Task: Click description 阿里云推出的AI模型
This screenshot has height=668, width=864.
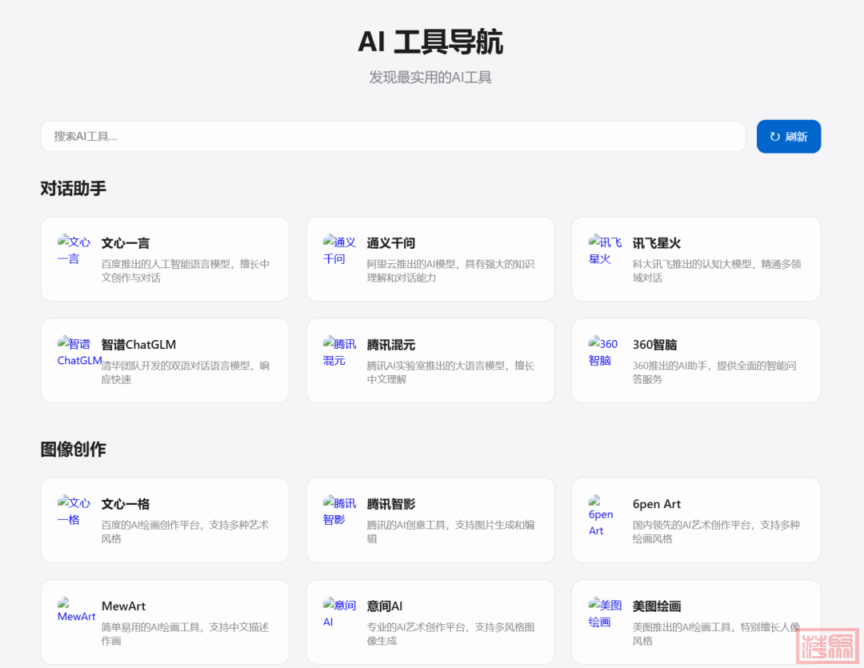Action: pyautogui.click(x=450, y=270)
